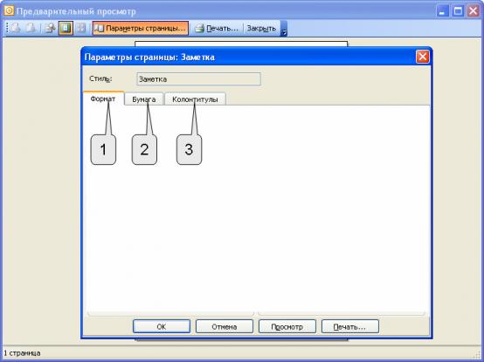Click the status bar text 1 страница
The width and height of the screenshot is (484, 362).
point(22,353)
